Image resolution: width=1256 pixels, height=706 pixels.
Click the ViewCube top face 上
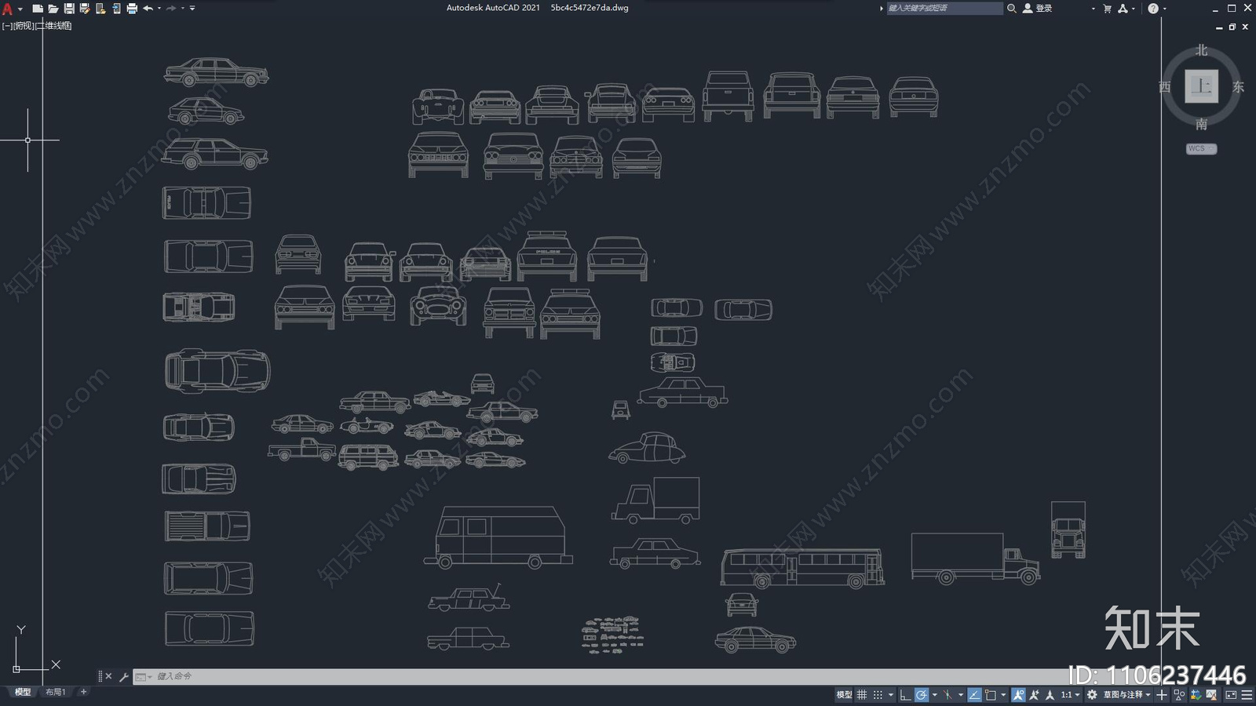coord(1201,86)
